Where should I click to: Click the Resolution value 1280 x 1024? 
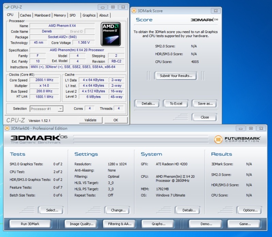117,164
